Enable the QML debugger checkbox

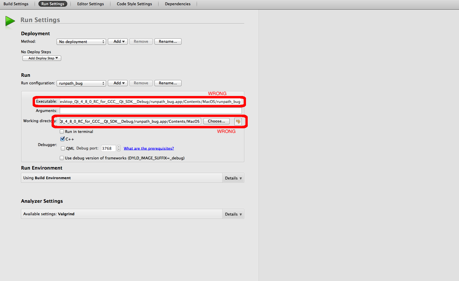click(x=63, y=148)
